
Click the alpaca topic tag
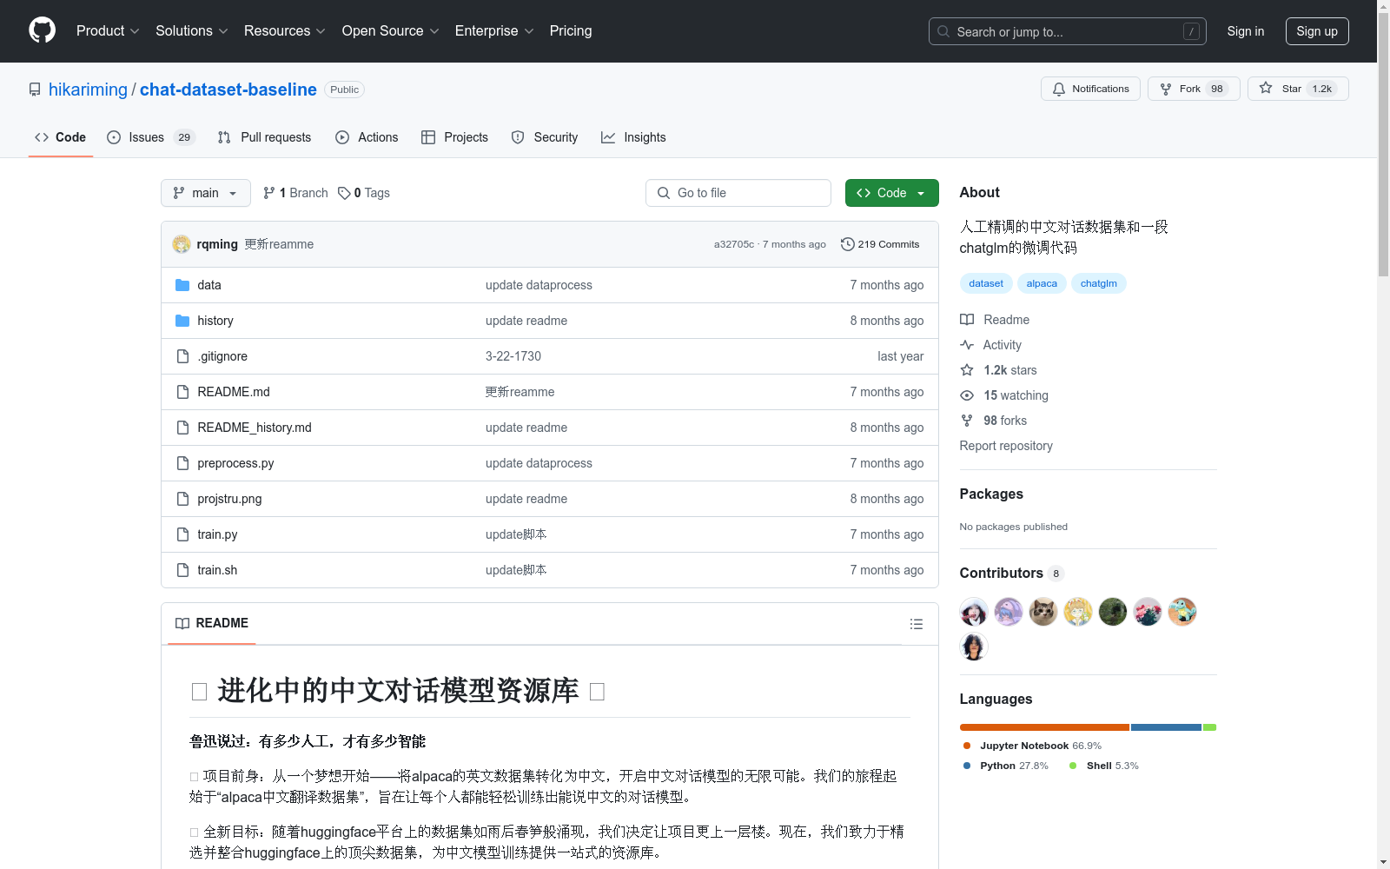point(1042,283)
